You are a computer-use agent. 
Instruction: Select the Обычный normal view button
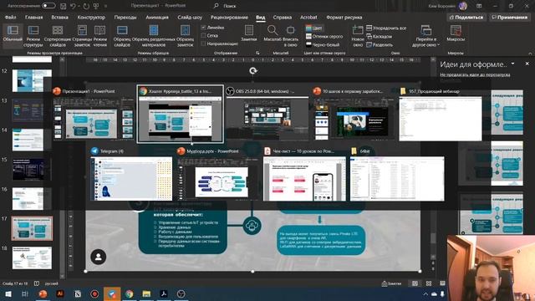click(13, 35)
